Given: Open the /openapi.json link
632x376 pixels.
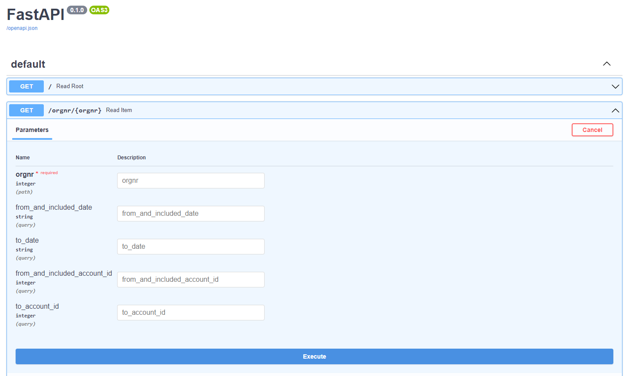Looking at the screenshot, I should coord(22,28).
